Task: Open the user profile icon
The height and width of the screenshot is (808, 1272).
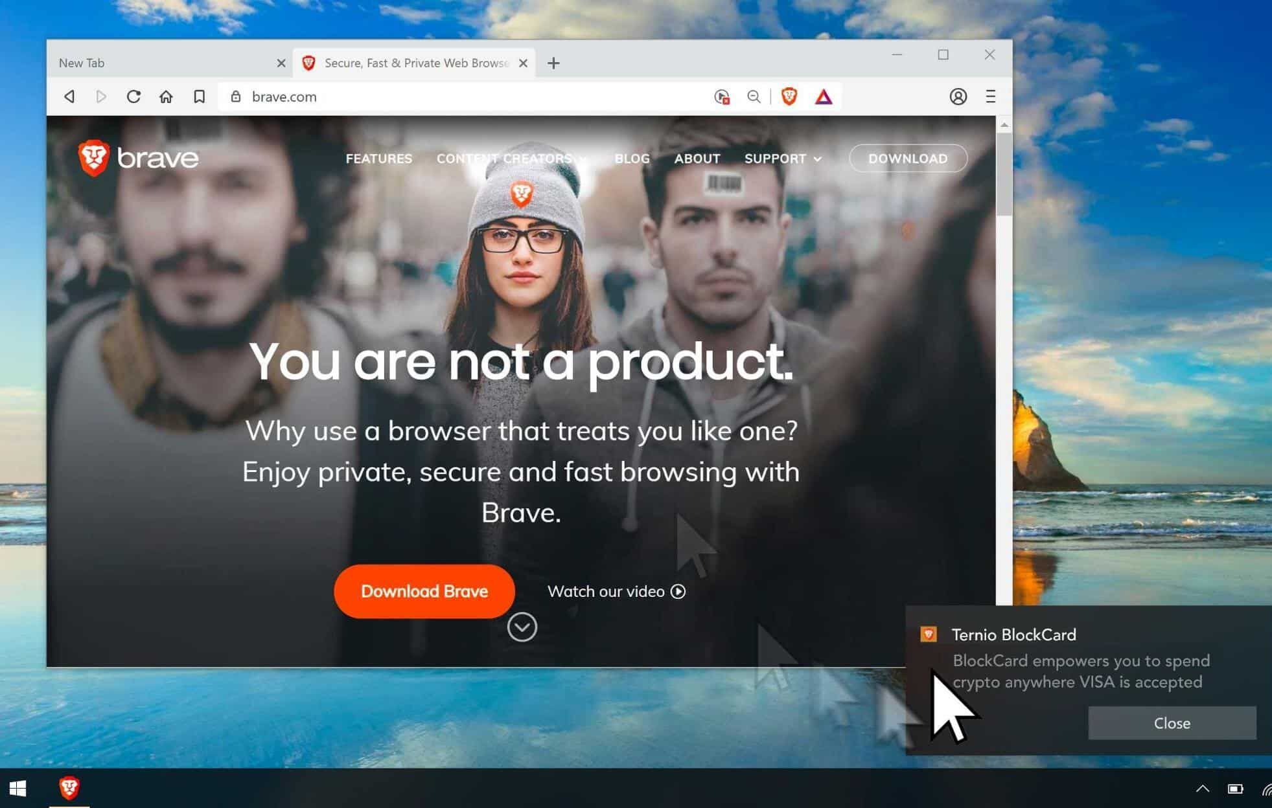Action: 958,96
